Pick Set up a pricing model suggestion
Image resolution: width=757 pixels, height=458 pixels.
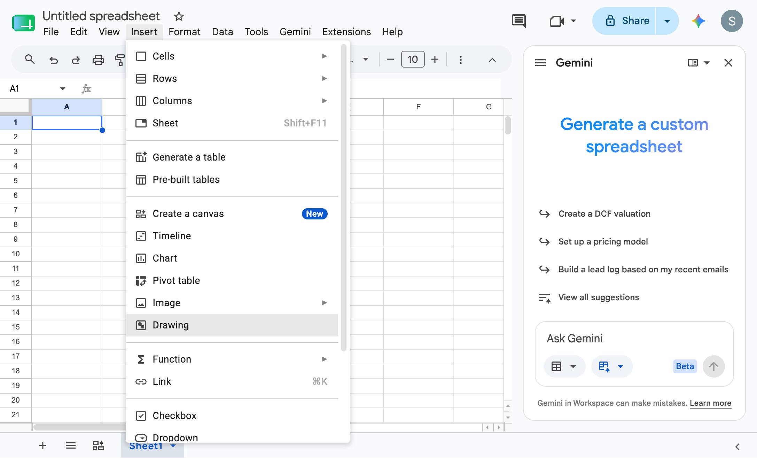click(603, 241)
